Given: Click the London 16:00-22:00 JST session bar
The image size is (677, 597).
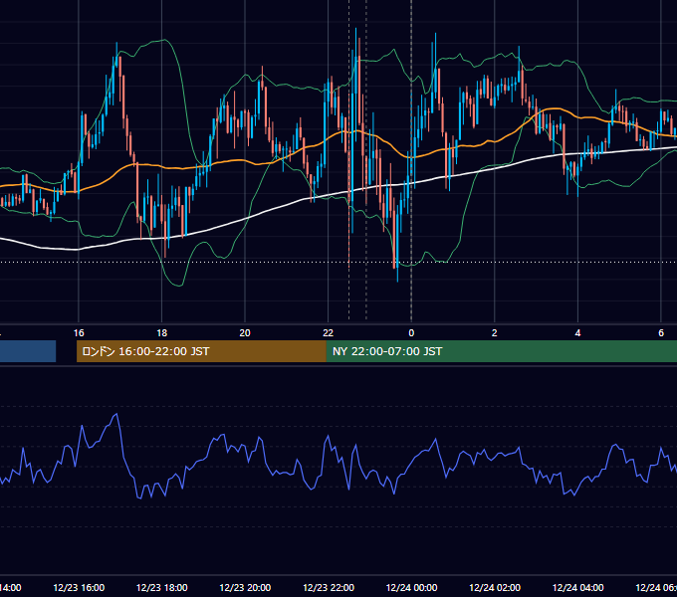Looking at the screenshot, I should 201,351.
